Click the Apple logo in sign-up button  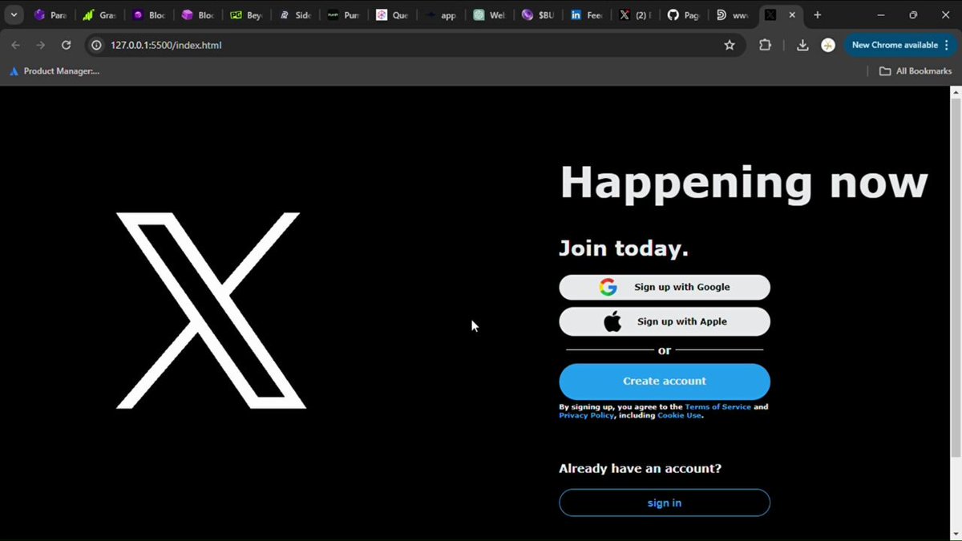[612, 322]
